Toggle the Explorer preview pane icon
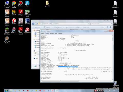This screenshot has height=92, width=123. tap(107, 27)
